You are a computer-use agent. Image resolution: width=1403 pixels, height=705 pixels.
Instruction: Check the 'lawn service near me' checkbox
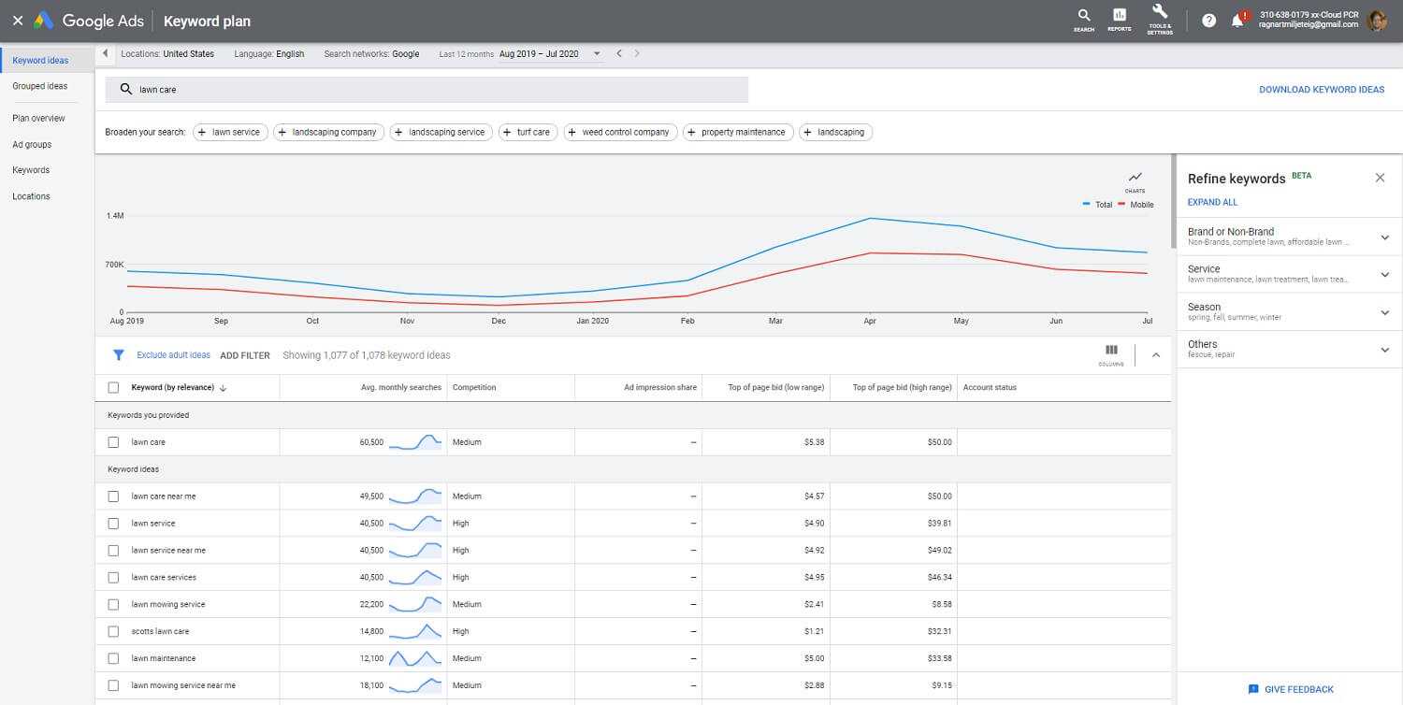(x=113, y=551)
